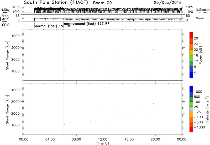Select the green 25–100 velocity swatch
The image size is (210, 145).
coord(191,104)
